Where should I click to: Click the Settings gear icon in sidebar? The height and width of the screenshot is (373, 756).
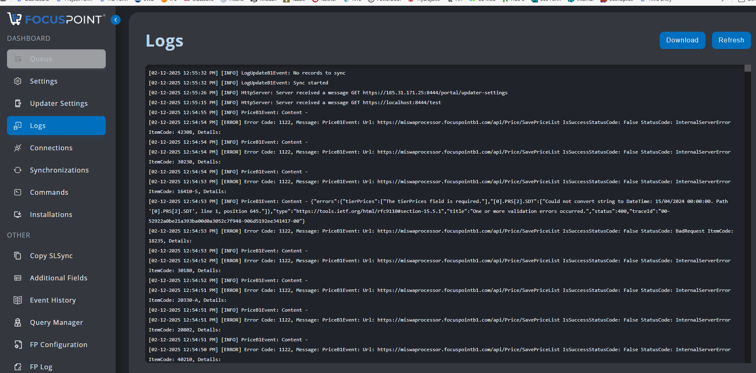(x=18, y=81)
